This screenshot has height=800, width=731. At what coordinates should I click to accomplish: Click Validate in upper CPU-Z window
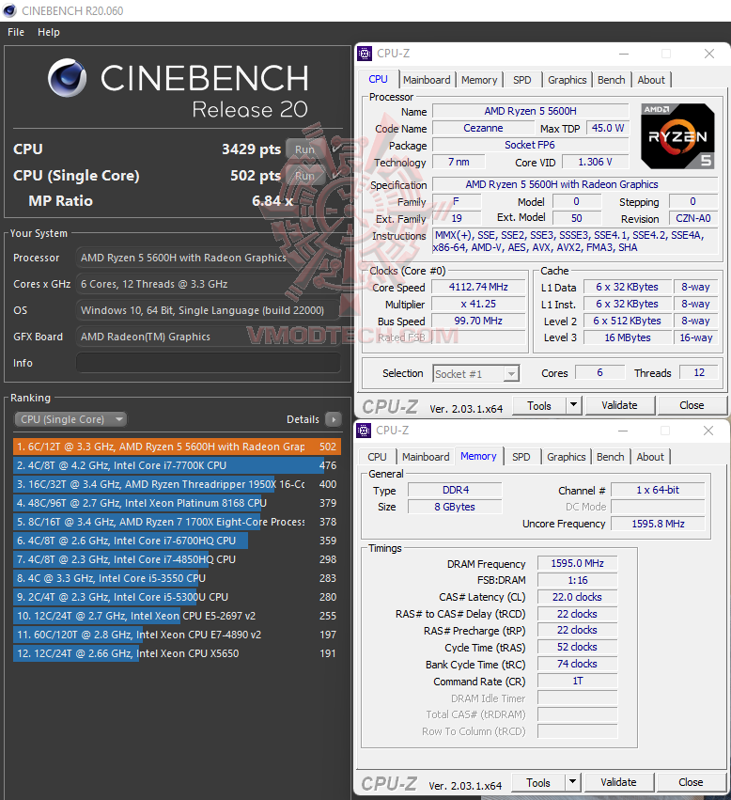[619, 405]
